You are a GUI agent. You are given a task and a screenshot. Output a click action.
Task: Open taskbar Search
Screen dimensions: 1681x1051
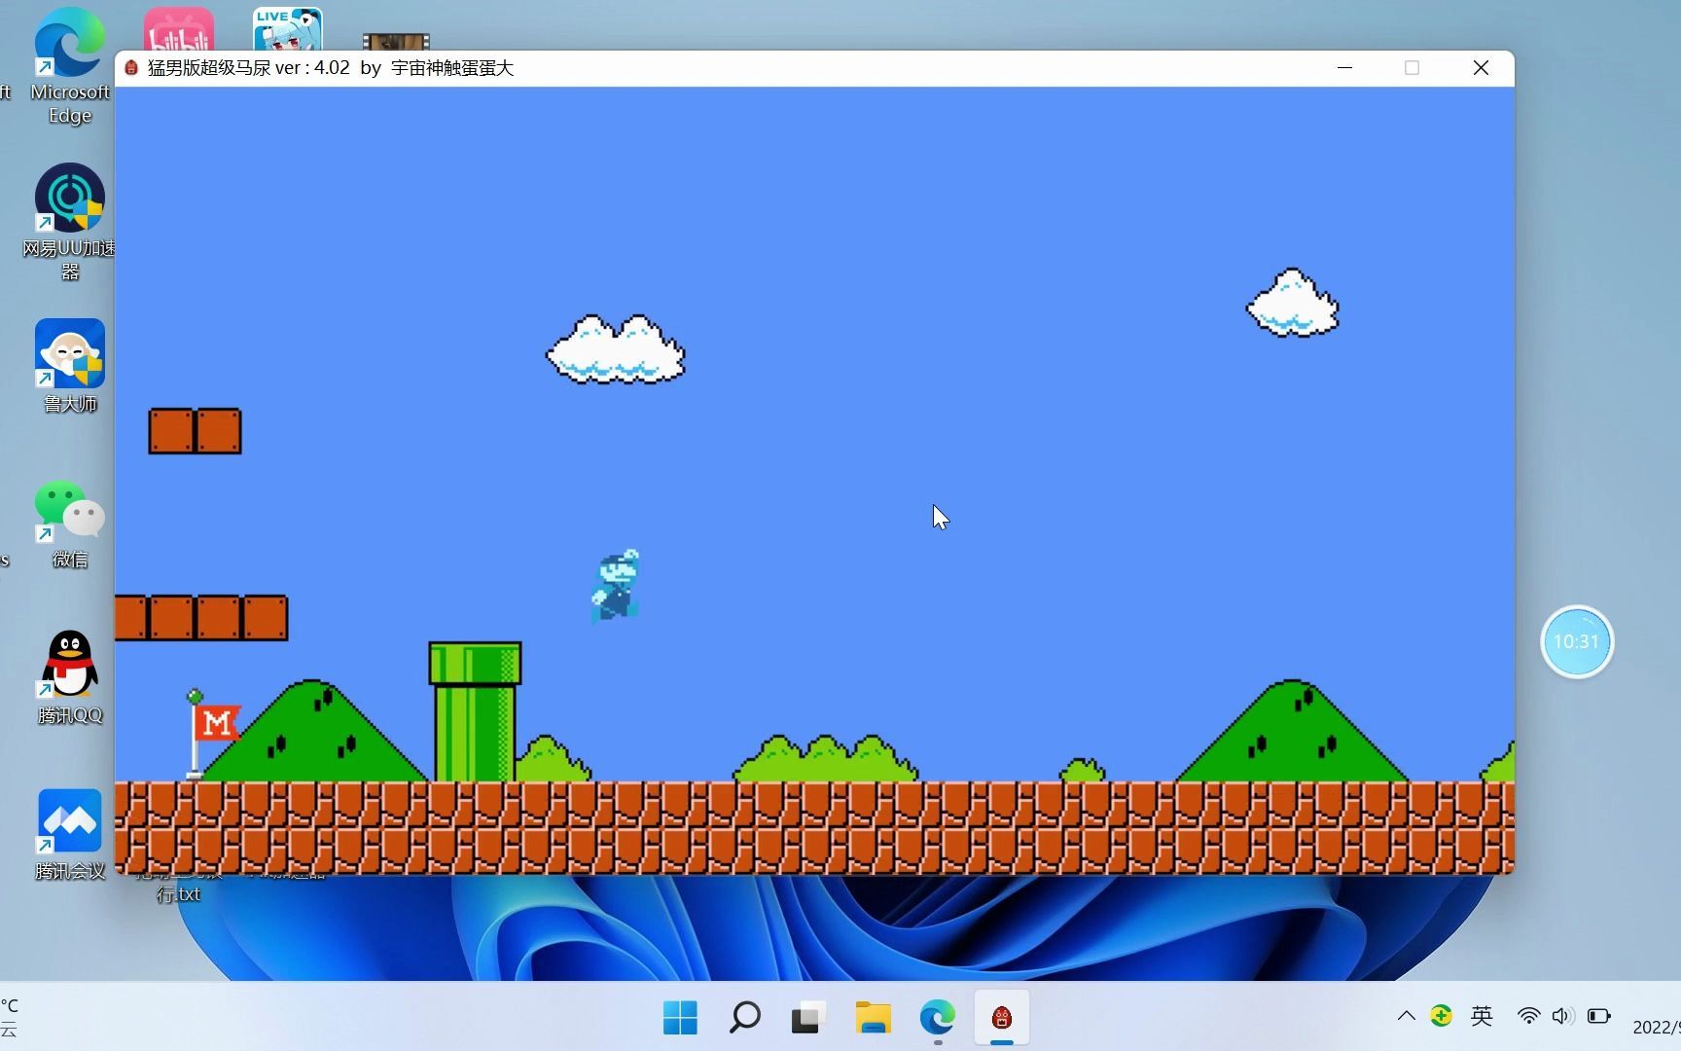point(745,1018)
